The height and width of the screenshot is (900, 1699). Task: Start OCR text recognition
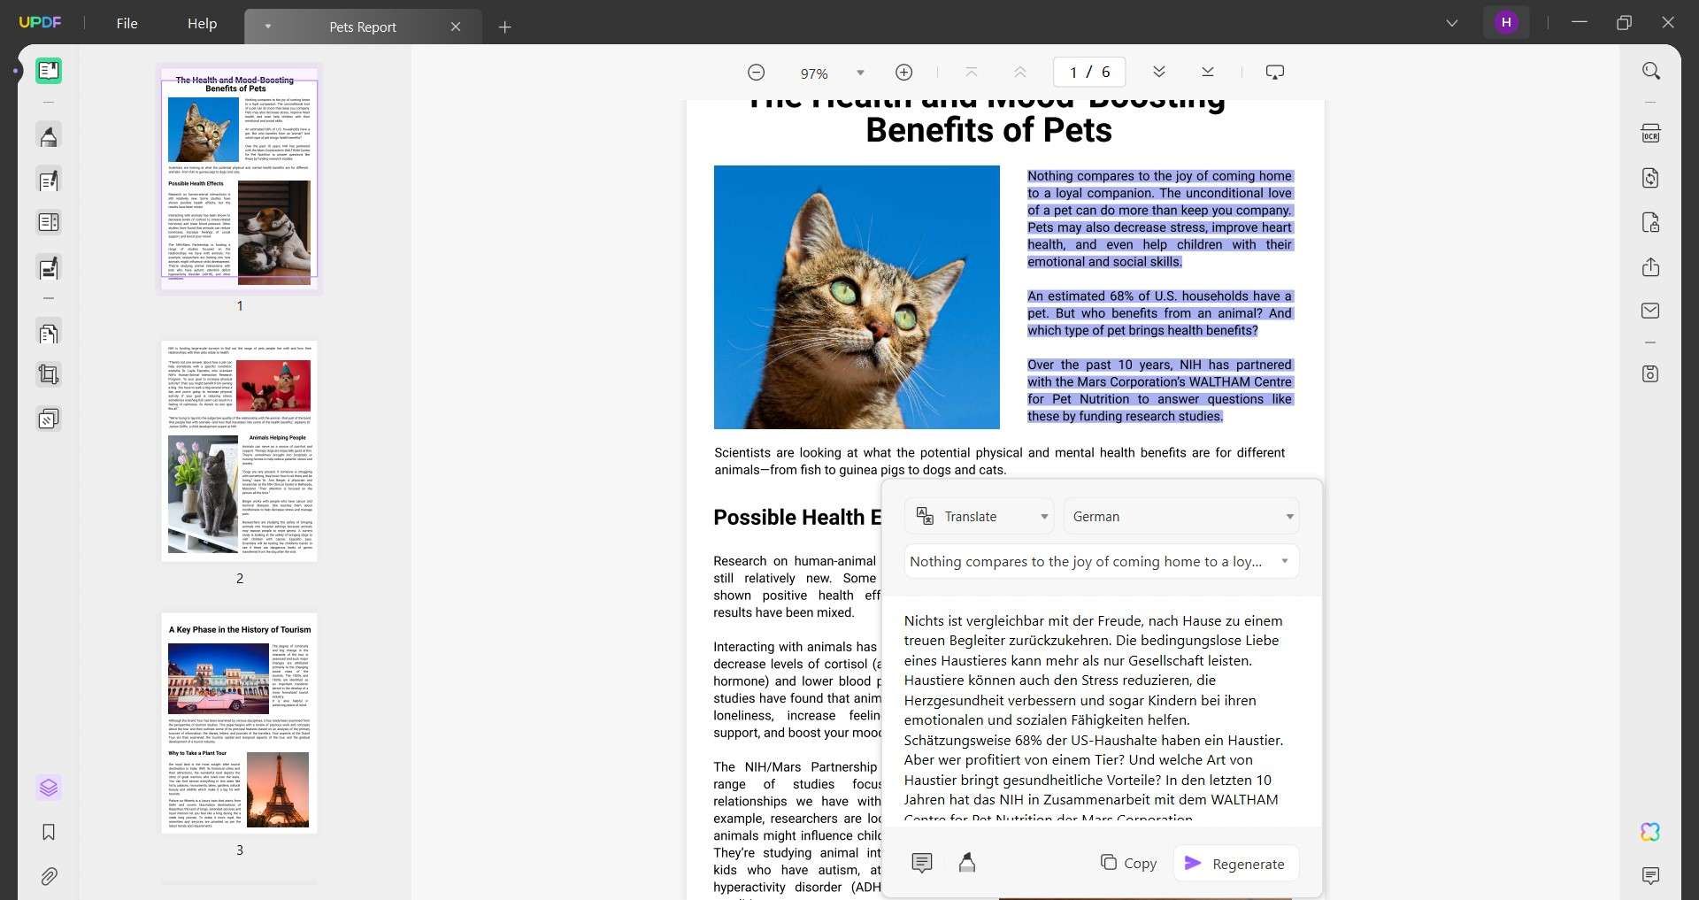[1651, 132]
